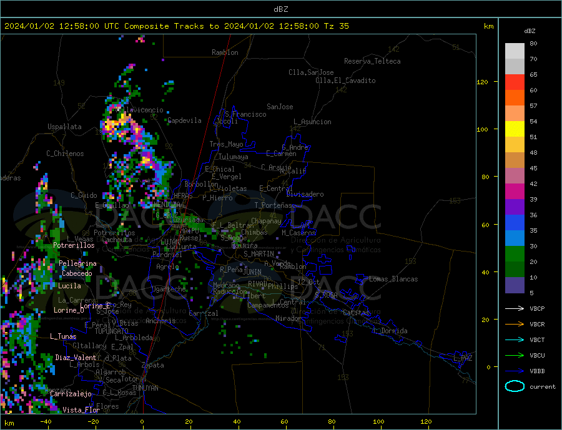562x430 pixels.
Task: Click the cyan VBCT arrow symbol
Action: point(515,340)
